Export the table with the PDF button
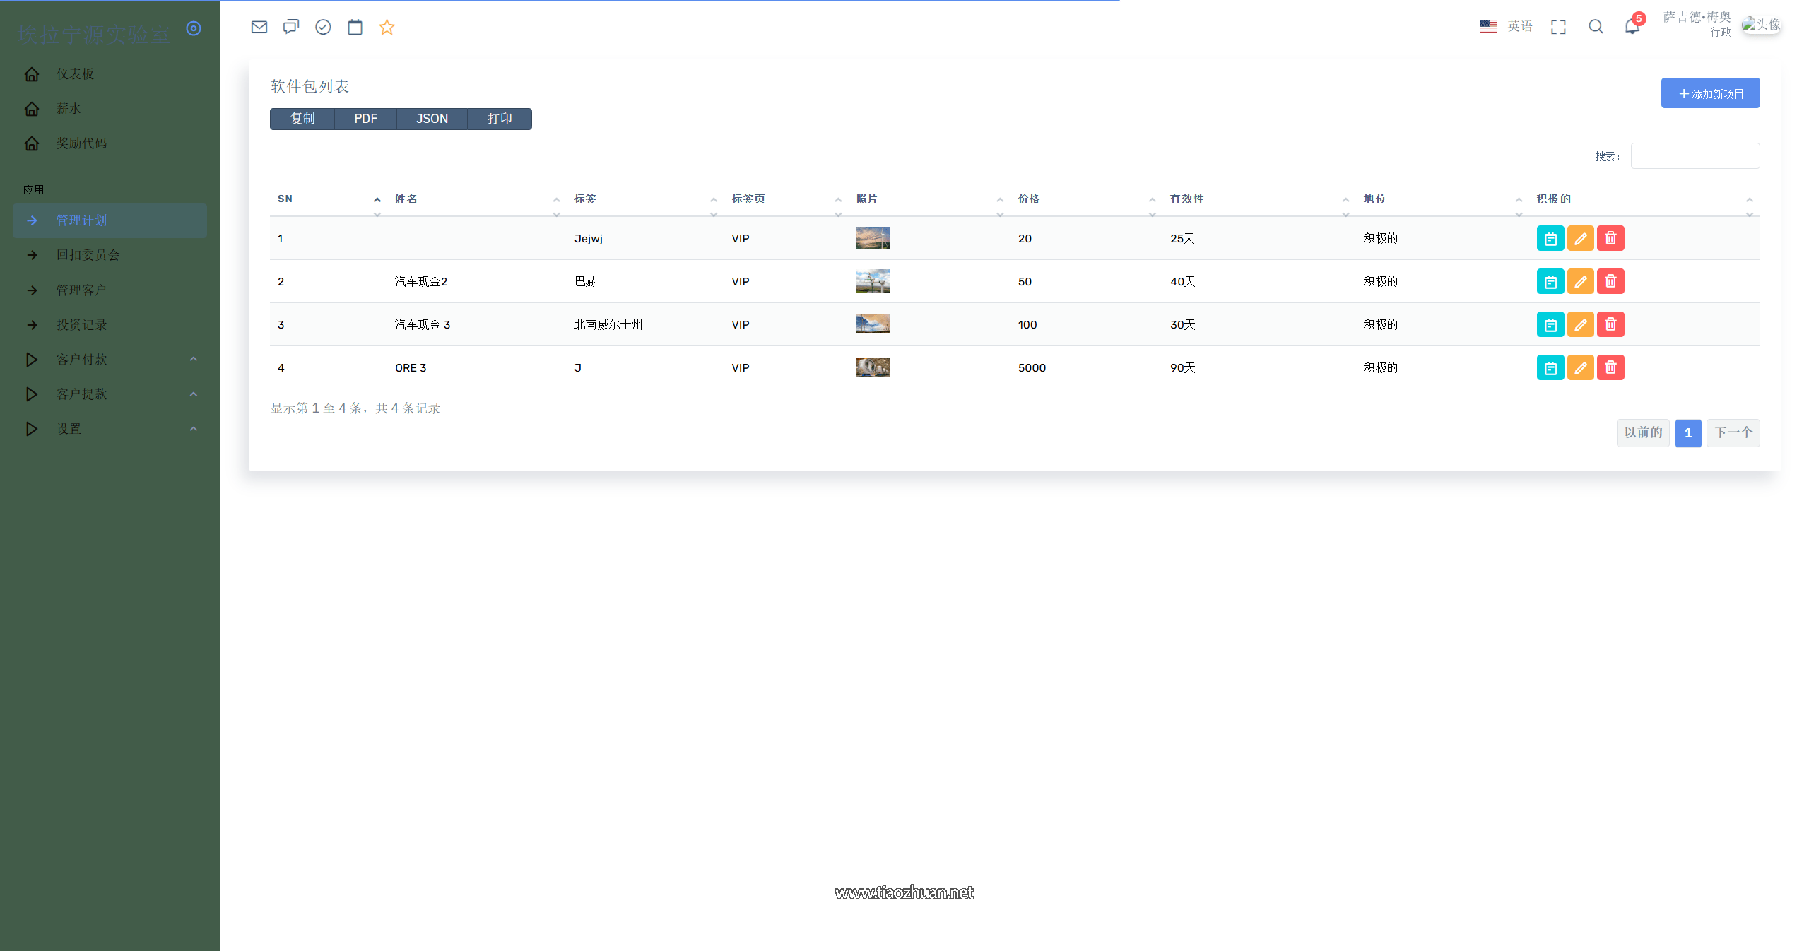The width and height of the screenshot is (1809, 951). (x=365, y=119)
